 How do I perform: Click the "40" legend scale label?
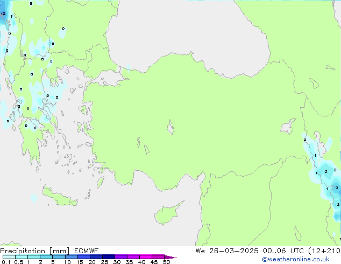142,262
